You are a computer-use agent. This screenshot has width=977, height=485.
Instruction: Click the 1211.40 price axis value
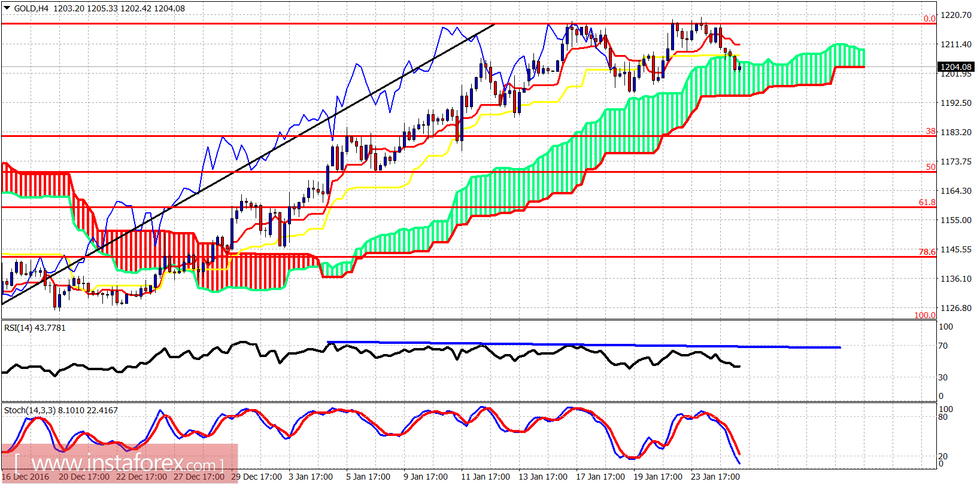(x=956, y=44)
